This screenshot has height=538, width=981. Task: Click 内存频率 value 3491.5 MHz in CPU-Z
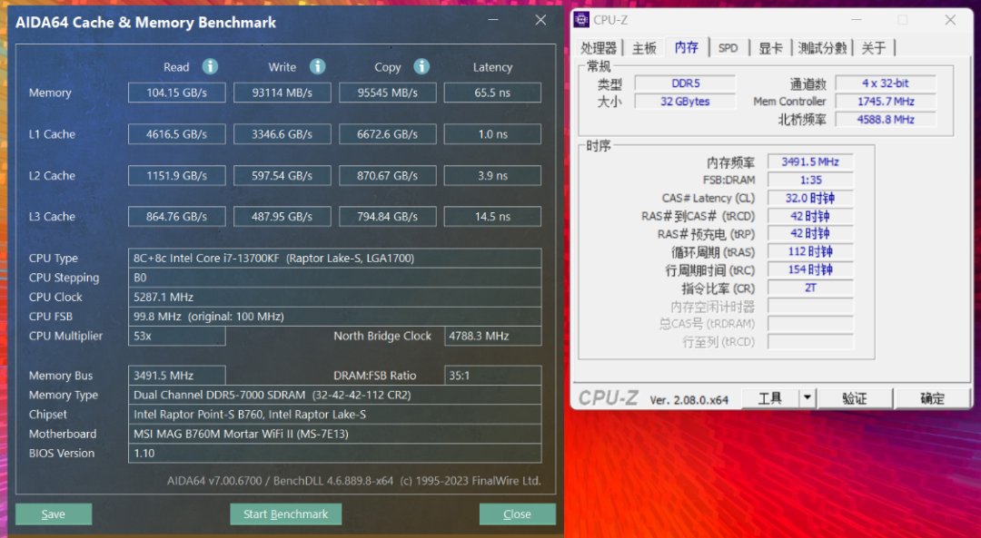(810, 161)
